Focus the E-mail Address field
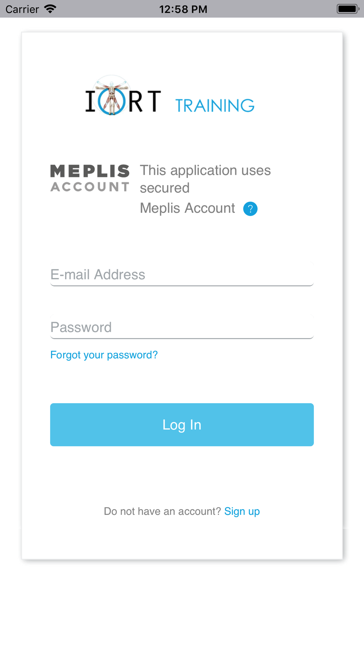364x647 pixels. 182,274
